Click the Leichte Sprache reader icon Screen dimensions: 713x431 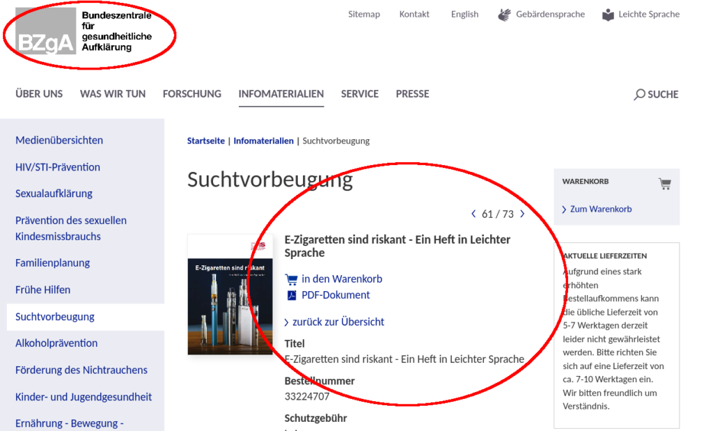click(x=609, y=15)
